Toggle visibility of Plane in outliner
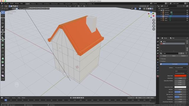The width and height of the screenshot is (189, 106). pos(187,20)
